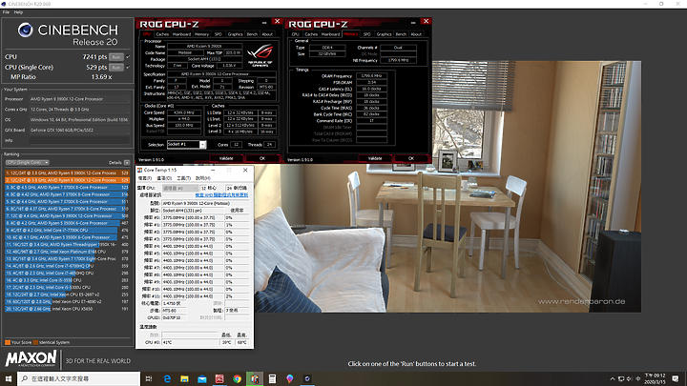
Task: Click OK in the right CPU-Z Memory window
Action: 411,158
